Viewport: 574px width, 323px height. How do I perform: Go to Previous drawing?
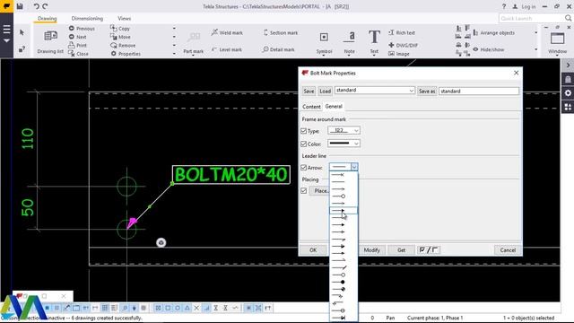(x=82, y=28)
